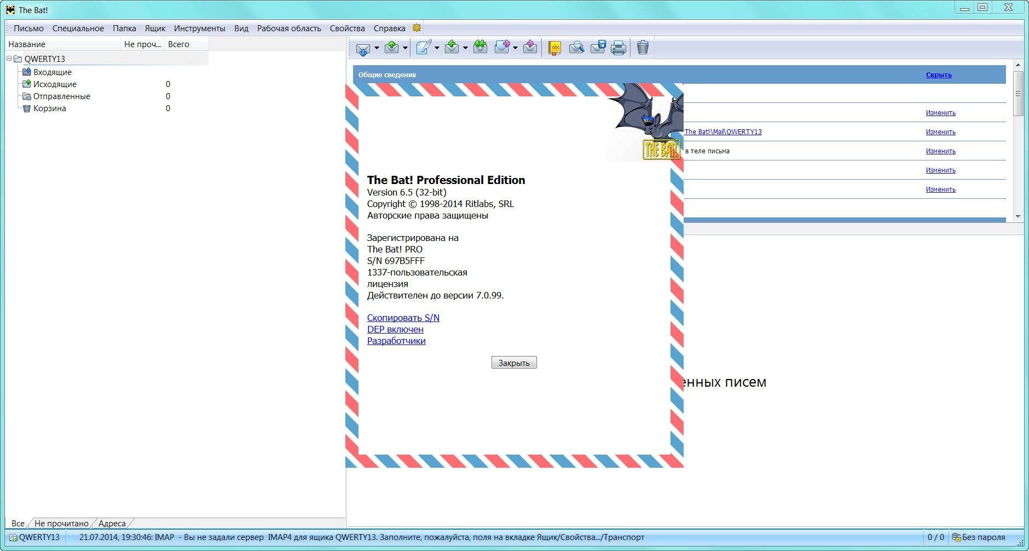This screenshot has width=1029, height=551.
Task: Click the Send queued mail icon
Action: (x=391, y=48)
